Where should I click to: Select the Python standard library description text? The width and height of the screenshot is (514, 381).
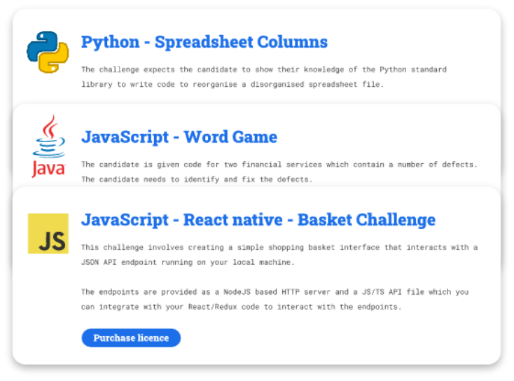coord(264,77)
